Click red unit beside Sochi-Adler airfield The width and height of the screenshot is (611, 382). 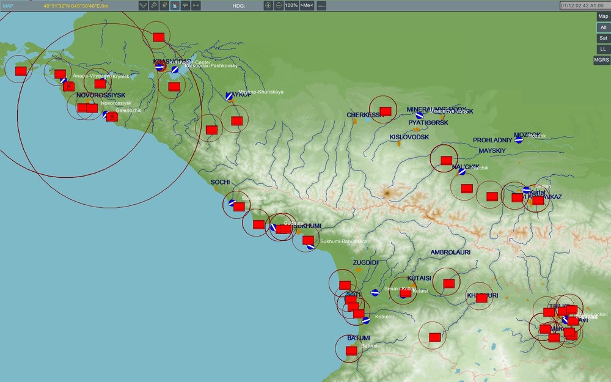coord(240,207)
